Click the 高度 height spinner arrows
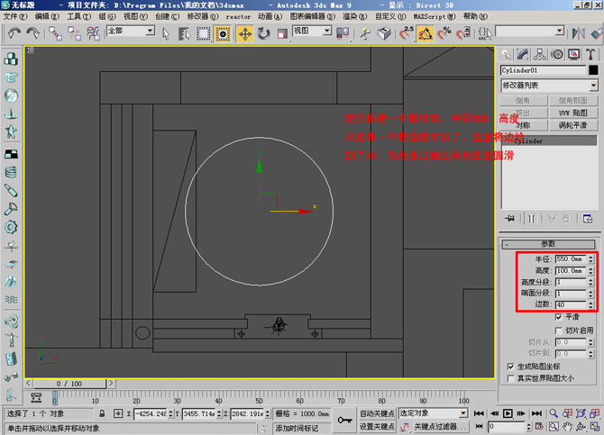The width and height of the screenshot is (604, 435). (x=590, y=271)
